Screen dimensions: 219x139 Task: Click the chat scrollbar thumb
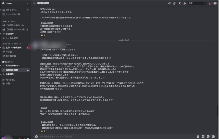pos(218,111)
